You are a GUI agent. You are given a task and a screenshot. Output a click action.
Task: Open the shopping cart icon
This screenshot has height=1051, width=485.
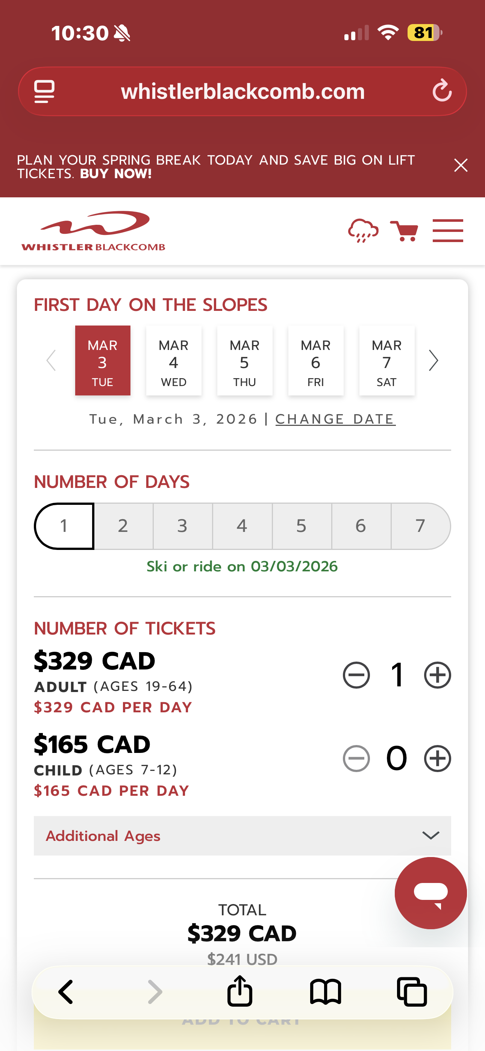click(x=404, y=231)
